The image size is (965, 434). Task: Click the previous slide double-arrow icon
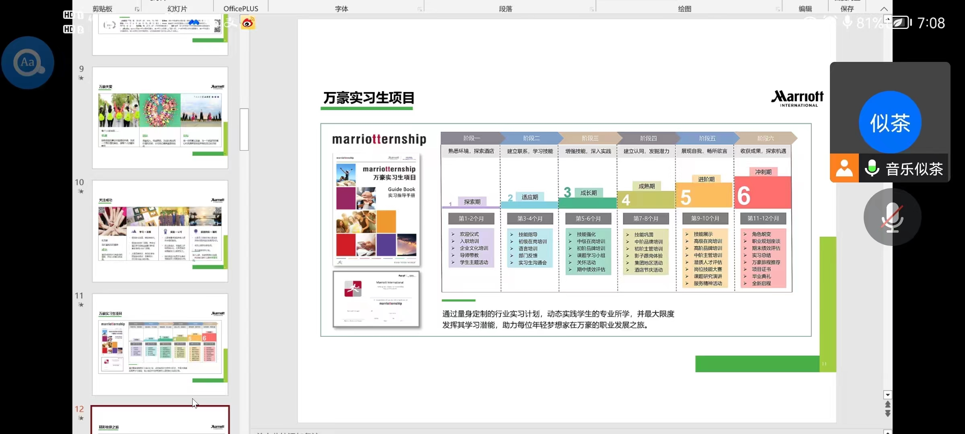pyautogui.click(x=888, y=405)
